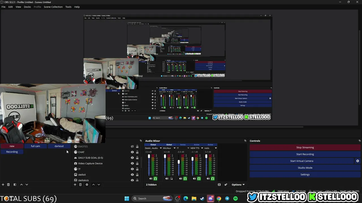Unlock the Video Capture Device source
This screenshot has height=203, width=362.
click(x=137, y=164)
